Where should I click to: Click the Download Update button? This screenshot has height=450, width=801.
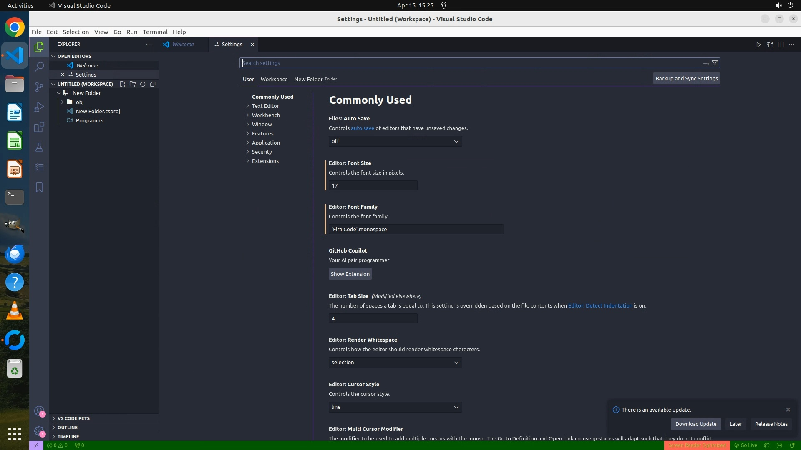[695, 424]
